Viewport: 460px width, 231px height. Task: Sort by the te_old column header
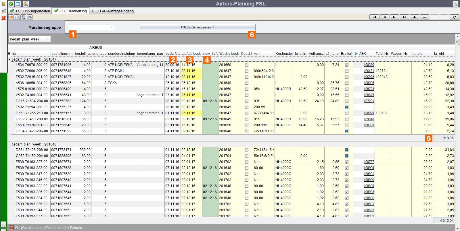point(422,53)
